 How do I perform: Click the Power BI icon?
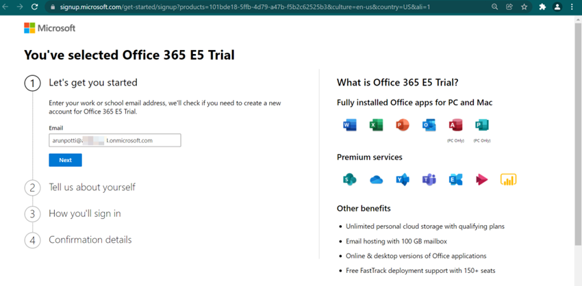(x=508, y=179)
